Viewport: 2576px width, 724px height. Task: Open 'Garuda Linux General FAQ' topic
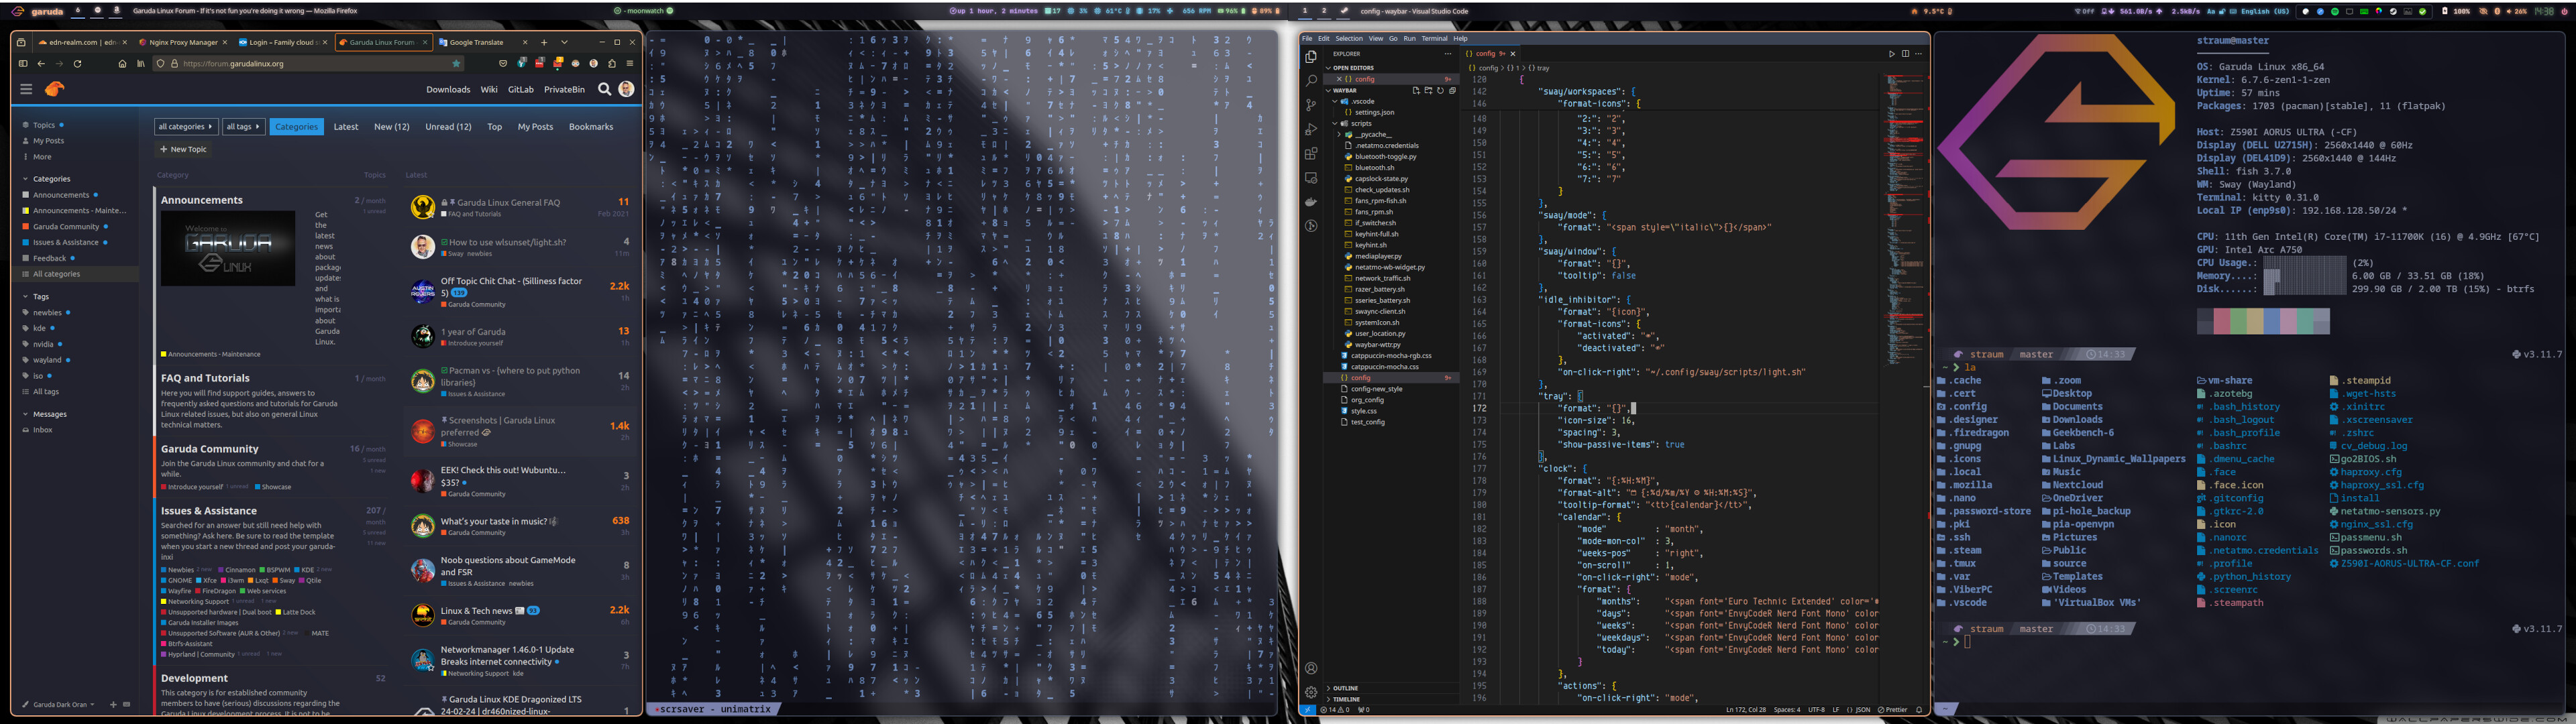click(508, 202)
